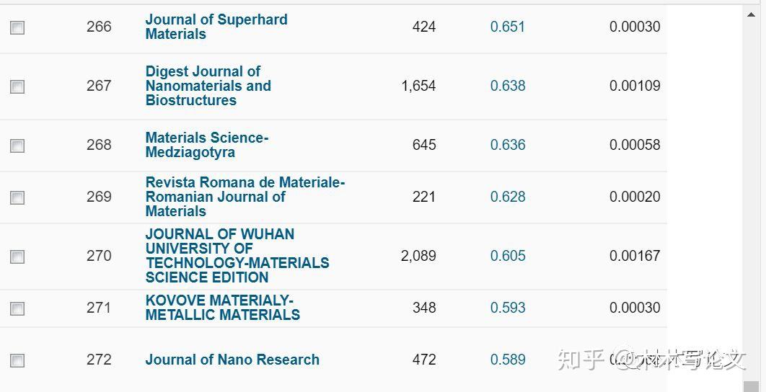Viewport: 766px width, 392px height.
Task: Click impact factor 0.589 link
Action: 508,360
